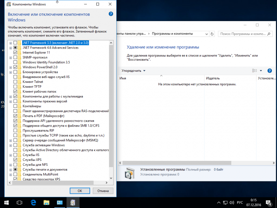Screen dimensions: 277x208
Task: Expand the SNMP-протокол node
Action: point(11,58)
